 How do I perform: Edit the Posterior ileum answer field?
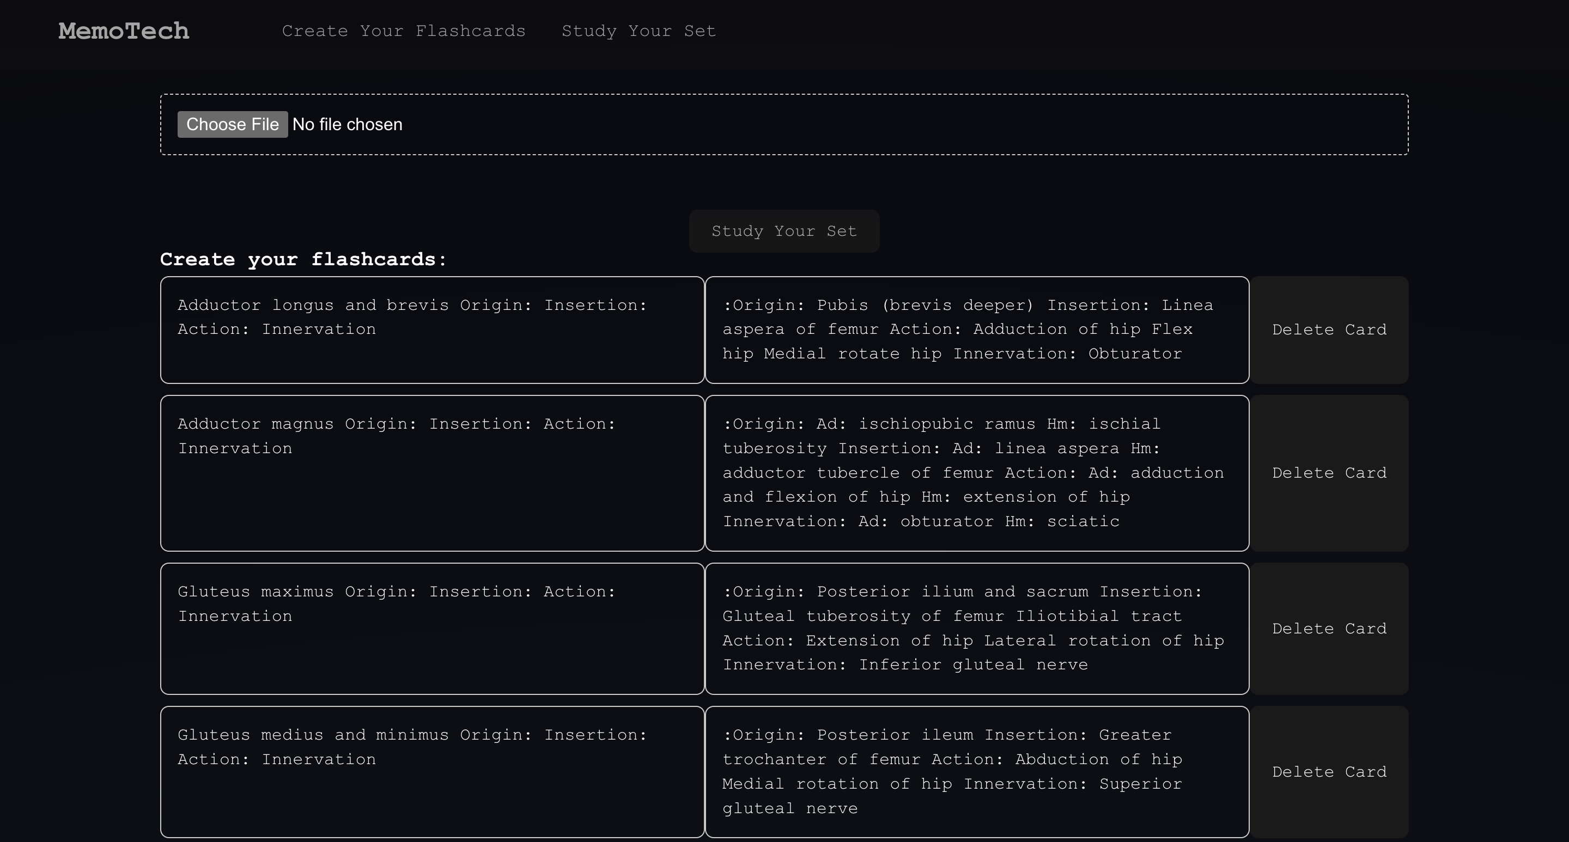point(976,771)
